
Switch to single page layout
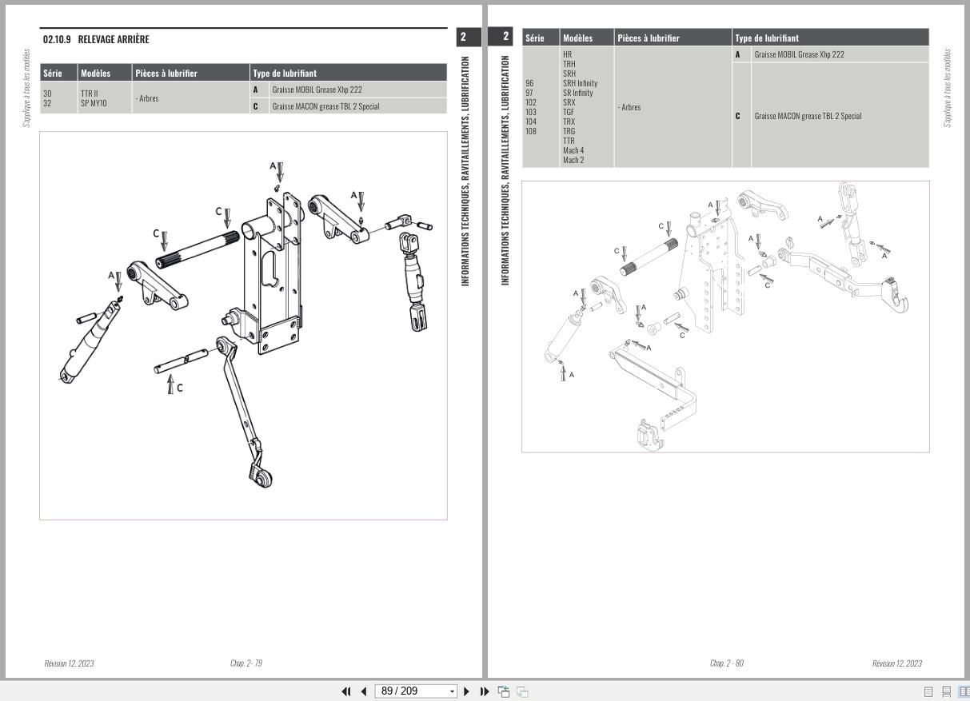click(x=928, y=692)
